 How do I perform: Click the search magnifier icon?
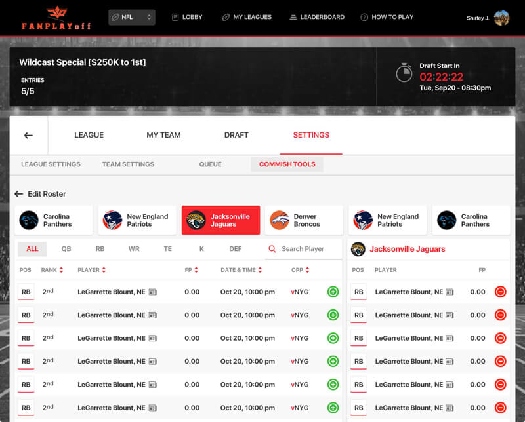(x=272, y=249)
